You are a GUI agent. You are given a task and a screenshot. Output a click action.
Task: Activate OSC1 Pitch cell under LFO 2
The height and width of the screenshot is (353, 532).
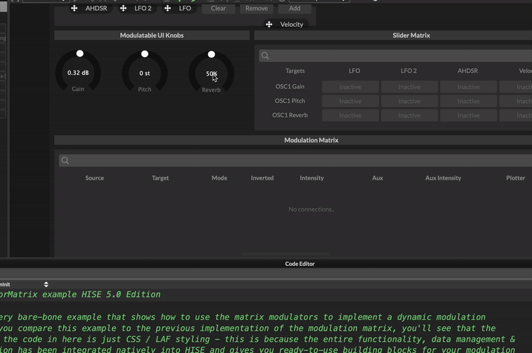coord(410,101)
